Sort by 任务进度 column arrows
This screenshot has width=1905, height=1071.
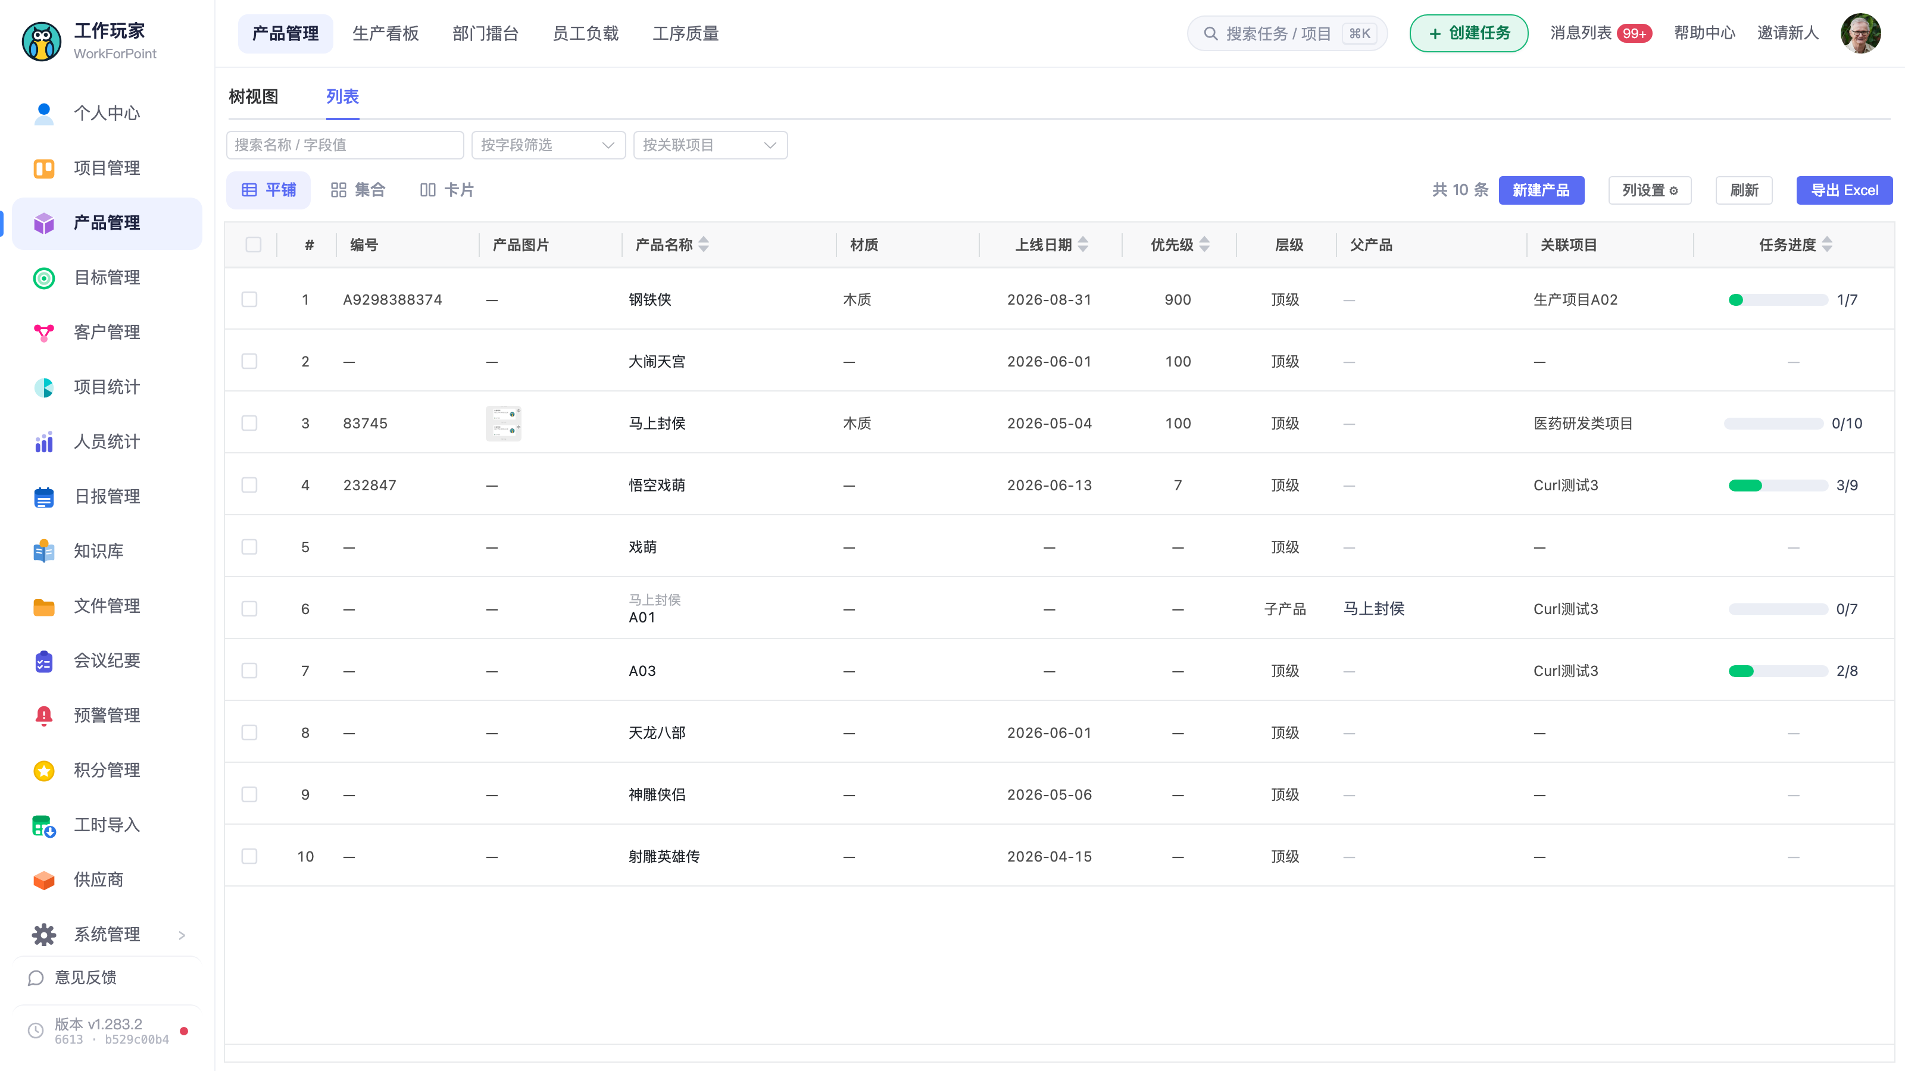click(x=1826, y=244)
